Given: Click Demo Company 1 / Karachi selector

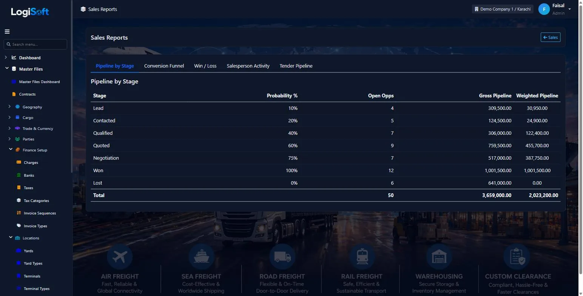Looking at the screenshot, I should click(x=503, y=9).
